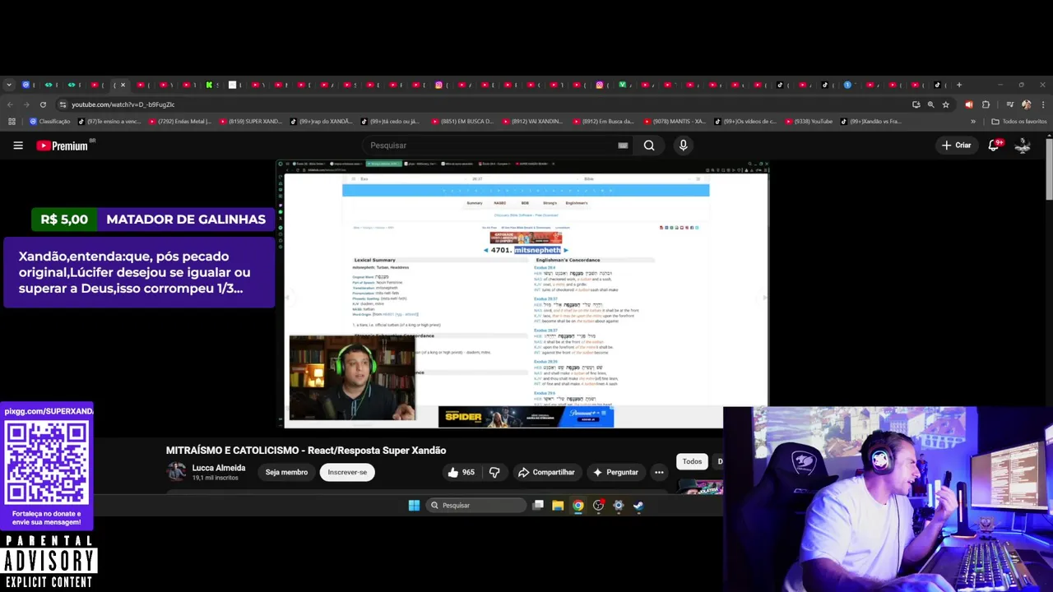This screenshot has width=1053, height=592.
Task: Open the red speaker extension icon
Action: [968, 104]
